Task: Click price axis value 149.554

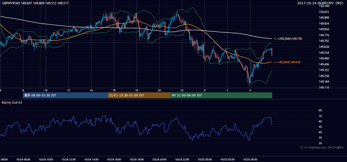Action: pyautogui.click(x=324, y=53)
